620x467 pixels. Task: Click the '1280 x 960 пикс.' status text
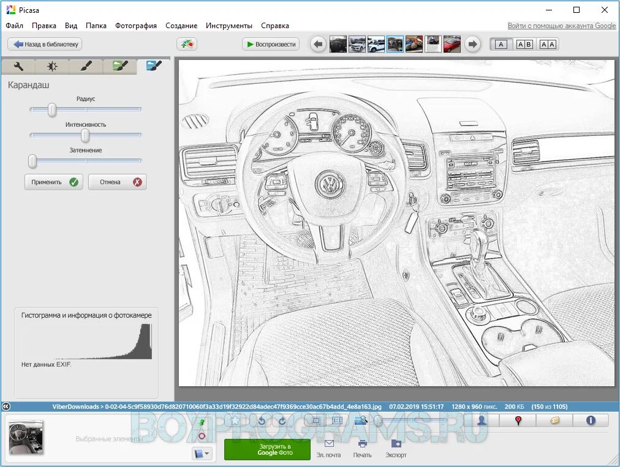474,406
